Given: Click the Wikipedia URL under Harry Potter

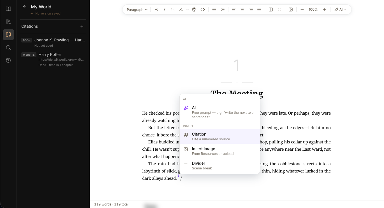Looking at the screenshot, I should pos(61,60).
